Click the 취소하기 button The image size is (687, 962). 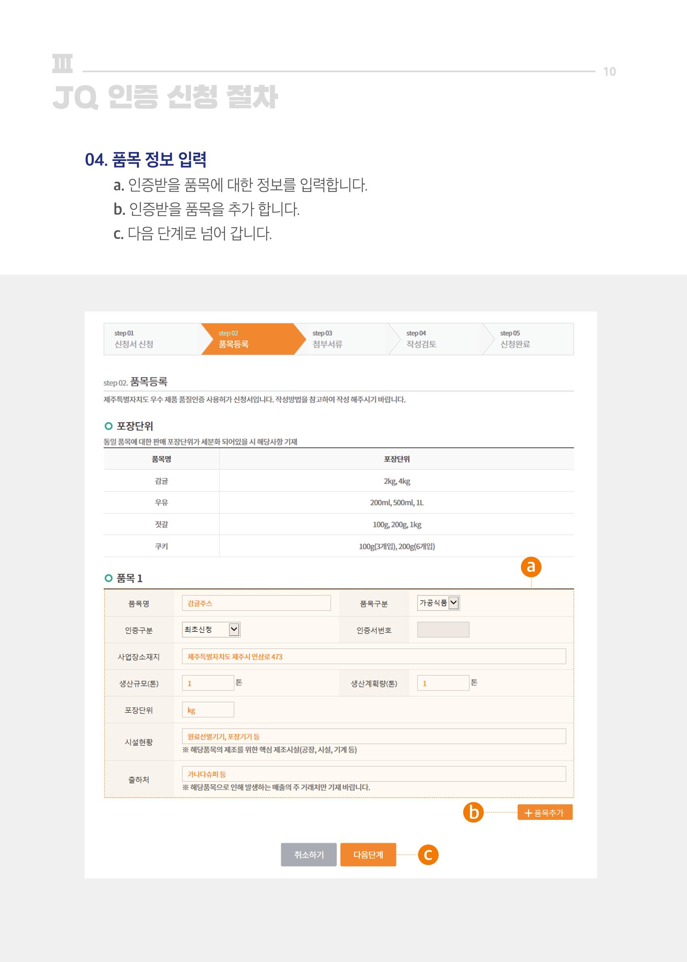[309, 855]
